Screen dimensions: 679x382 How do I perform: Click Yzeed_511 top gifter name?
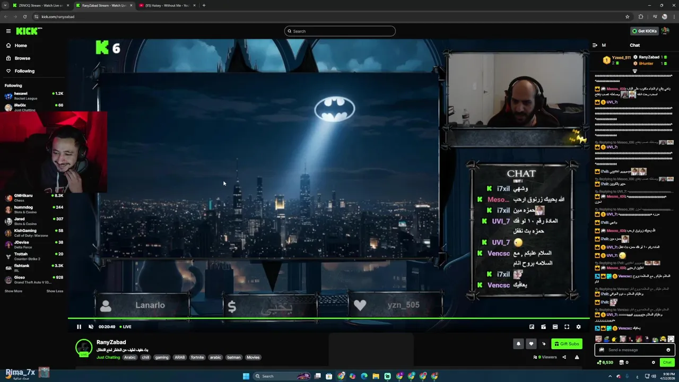click(621, 58)
